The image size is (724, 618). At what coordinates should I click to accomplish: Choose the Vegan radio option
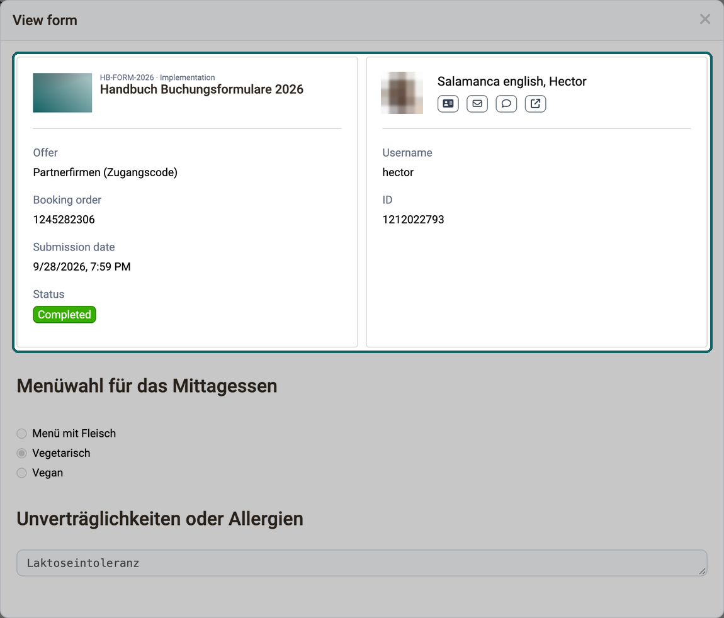21,473
